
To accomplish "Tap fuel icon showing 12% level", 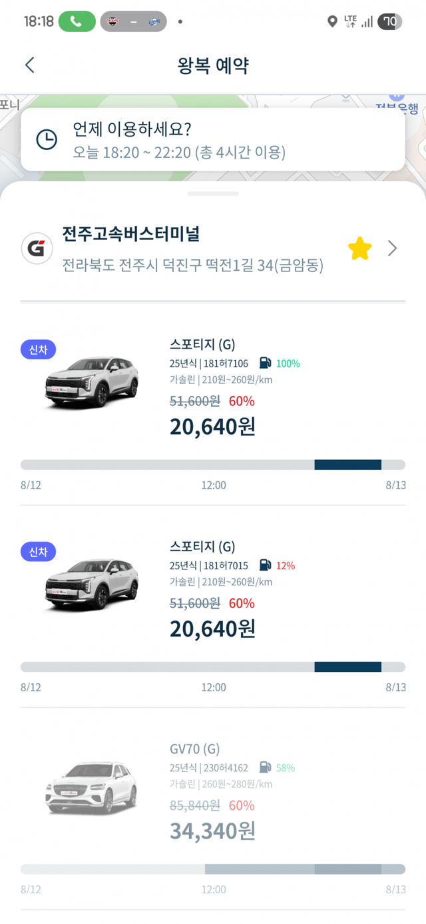I will click(265, 565).
